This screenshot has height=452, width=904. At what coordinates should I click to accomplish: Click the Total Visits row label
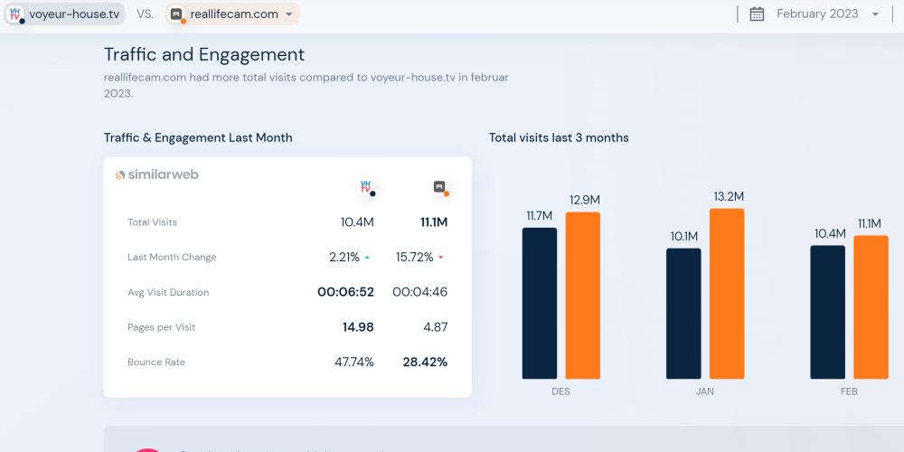click(153, 222)
